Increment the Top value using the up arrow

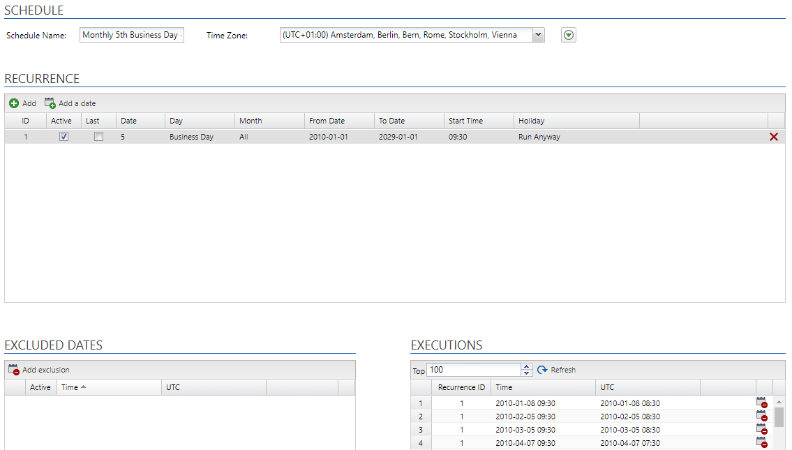(527, 366)
